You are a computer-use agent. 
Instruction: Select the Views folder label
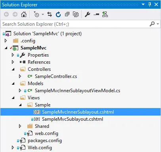34,98
